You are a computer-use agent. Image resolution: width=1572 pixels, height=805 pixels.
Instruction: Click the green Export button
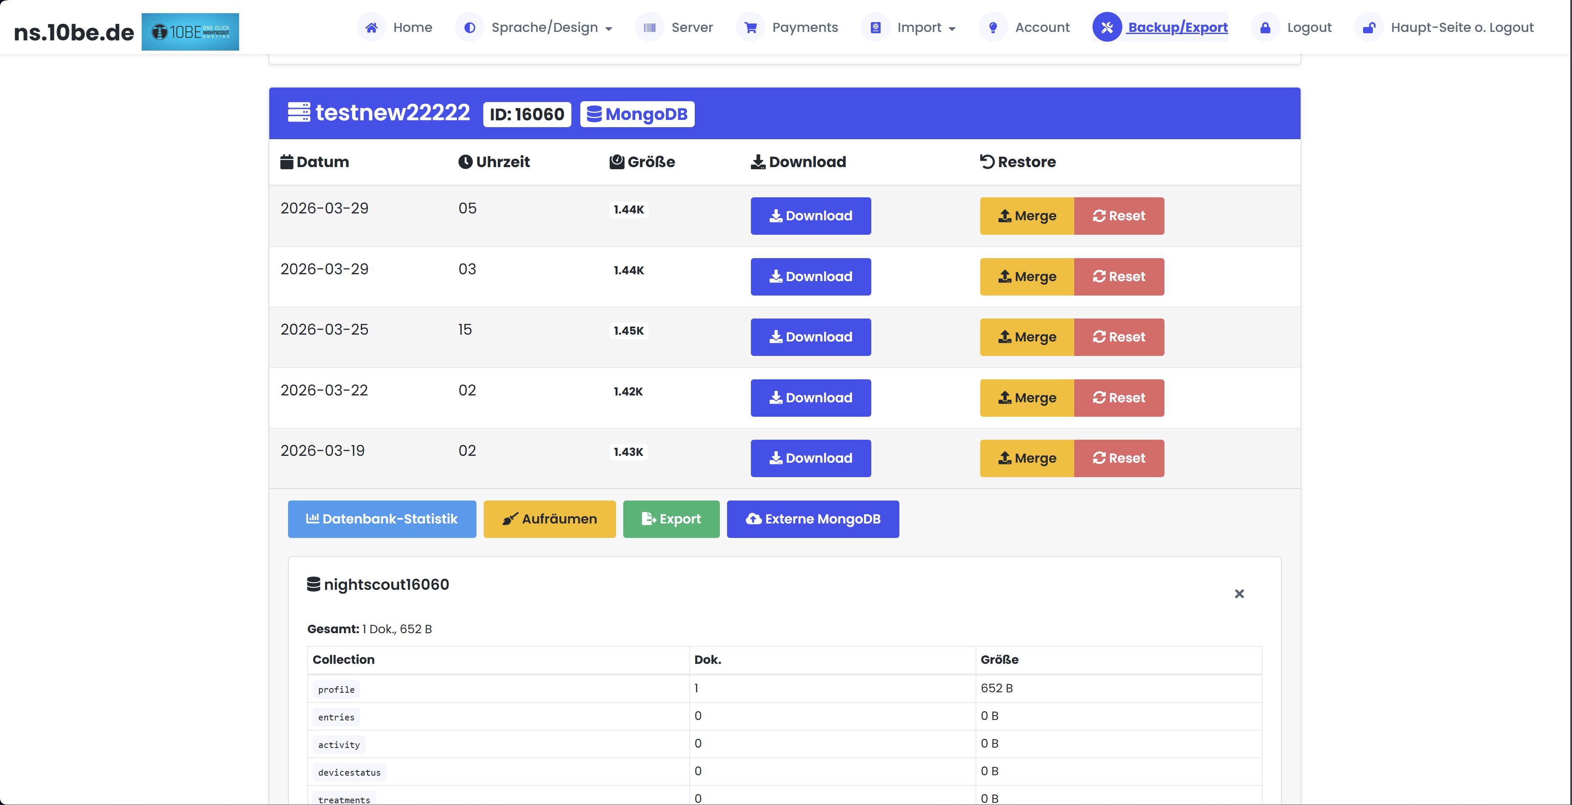pyautogui.click(x=670, y=519)
